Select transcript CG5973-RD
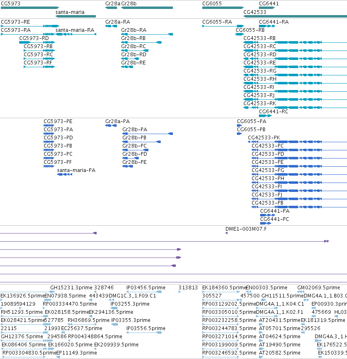347x359 pixels. tap(37, 42)
